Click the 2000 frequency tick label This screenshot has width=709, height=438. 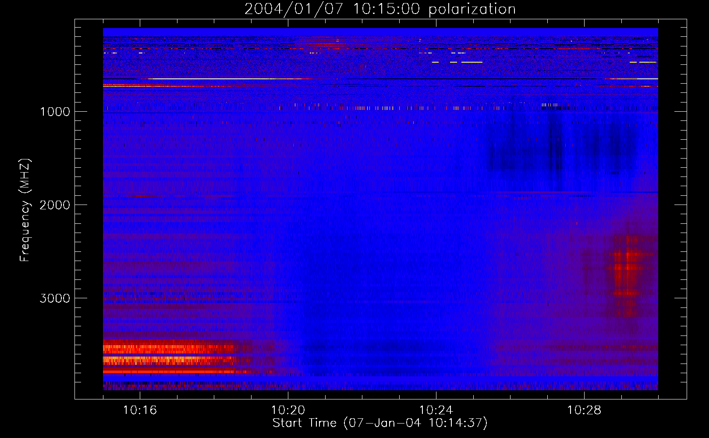(x=55, y=205)
